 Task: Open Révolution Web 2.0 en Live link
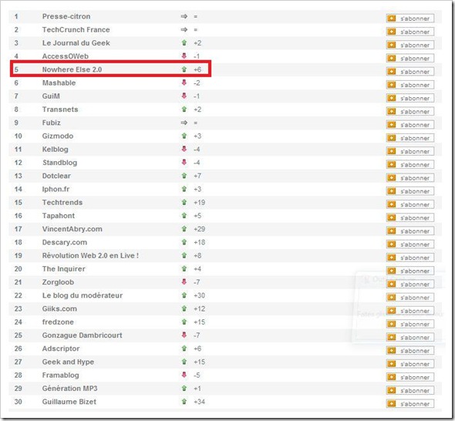pos(90,256)
